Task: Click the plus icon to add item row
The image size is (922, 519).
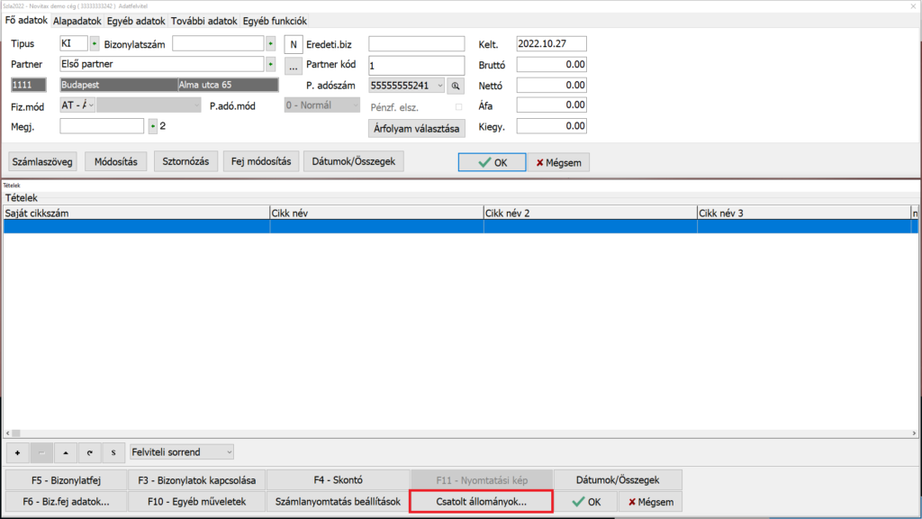Action: pos(19,451)
